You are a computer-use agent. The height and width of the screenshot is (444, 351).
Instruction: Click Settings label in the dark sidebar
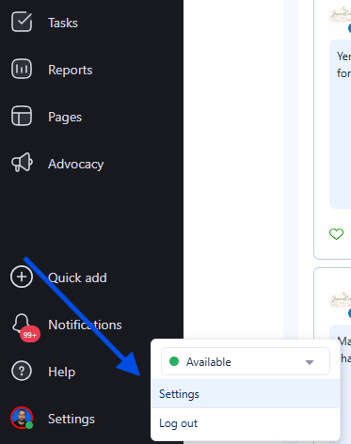72,420
